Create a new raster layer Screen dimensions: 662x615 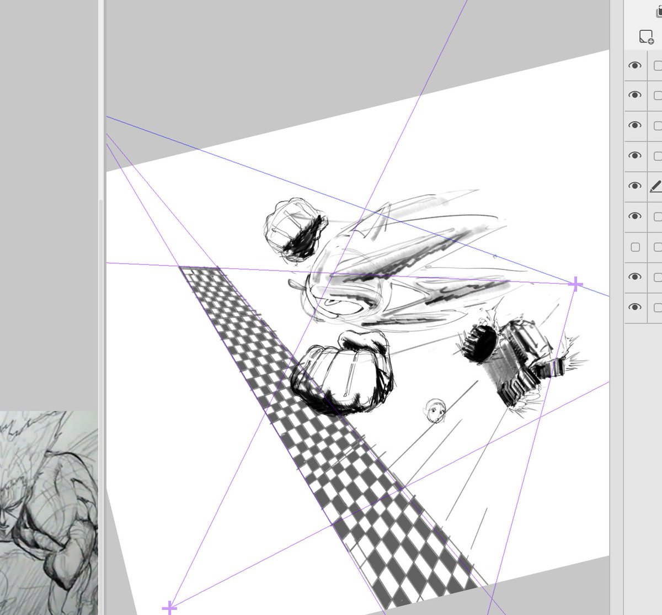(646, 37)
